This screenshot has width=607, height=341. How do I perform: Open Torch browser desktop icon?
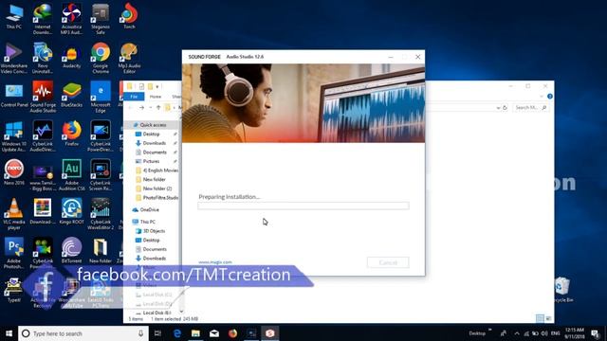point(129,17)
